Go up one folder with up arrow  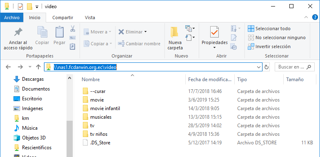pos(38,67)
